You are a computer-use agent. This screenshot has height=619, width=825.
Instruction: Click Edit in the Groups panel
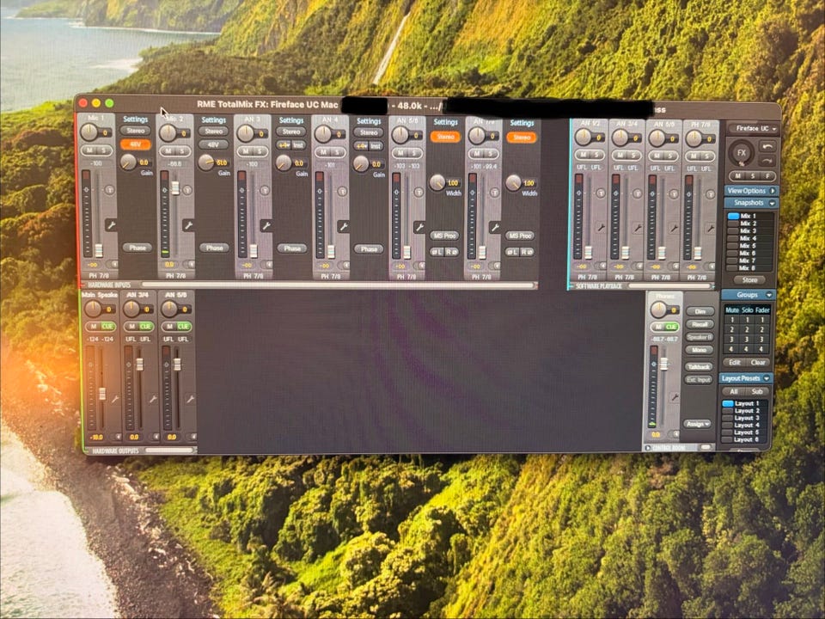point(734,363)
